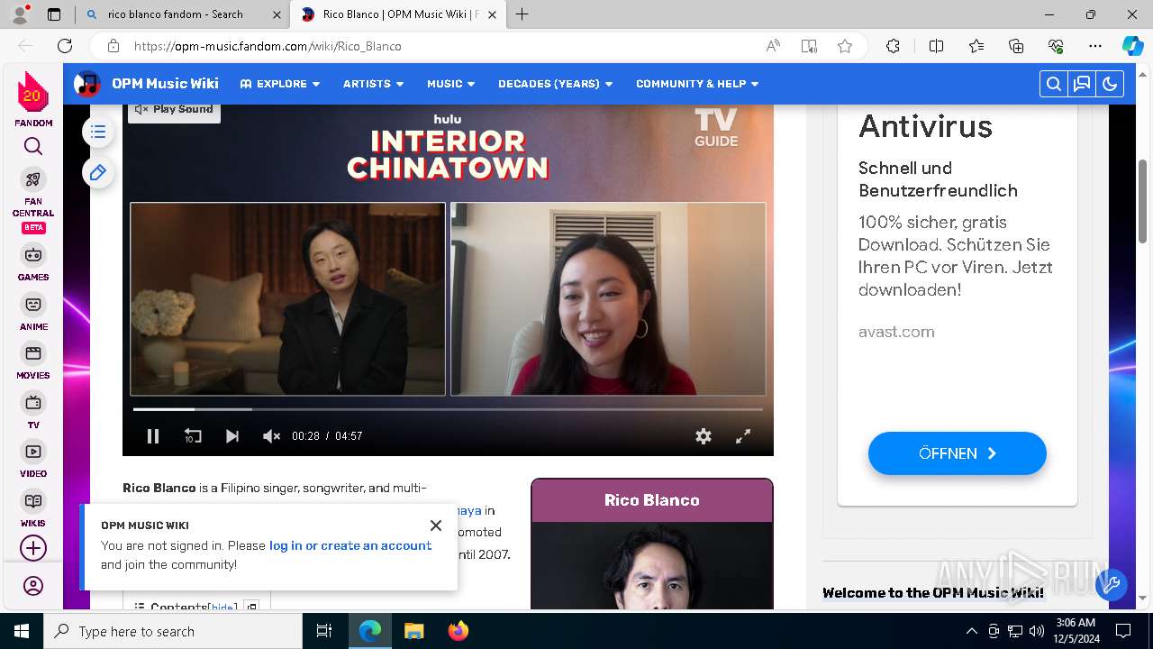This screenshot has height=649, width=1153.
Task: Expand the Artists menu
Action: tap(374, 84)
